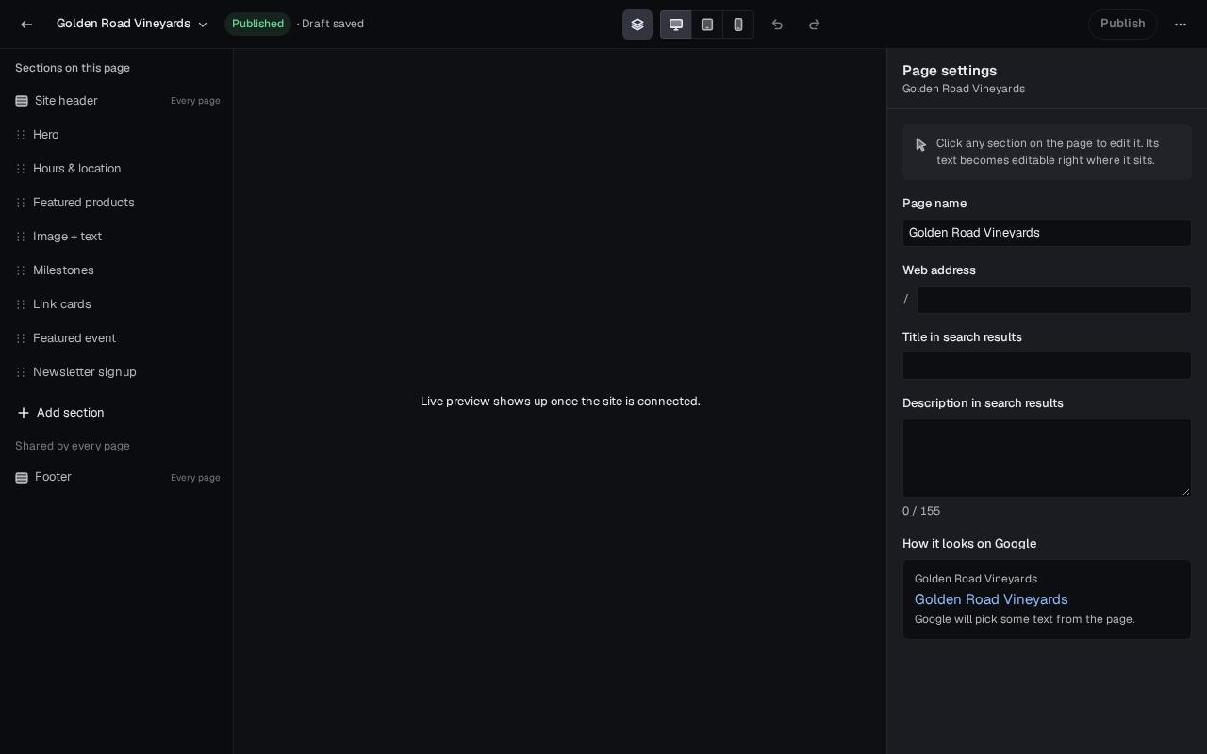The image size is (1207, 754).
Task: Click the Published status badge
Action: coord(257,25)
